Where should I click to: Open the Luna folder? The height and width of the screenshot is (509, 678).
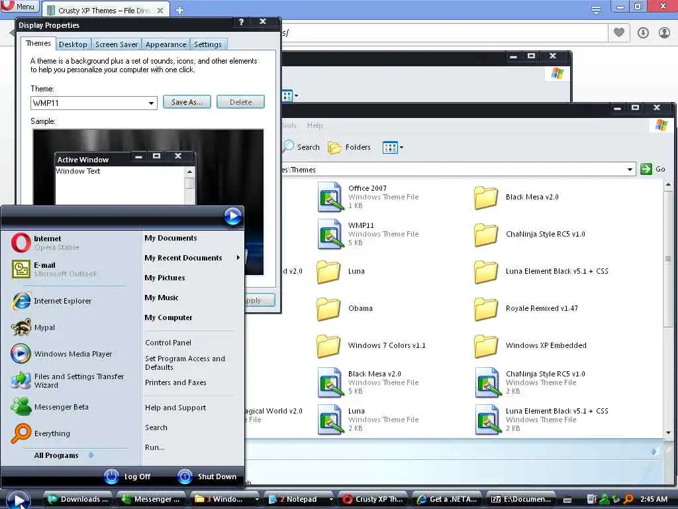coord(341,271)
